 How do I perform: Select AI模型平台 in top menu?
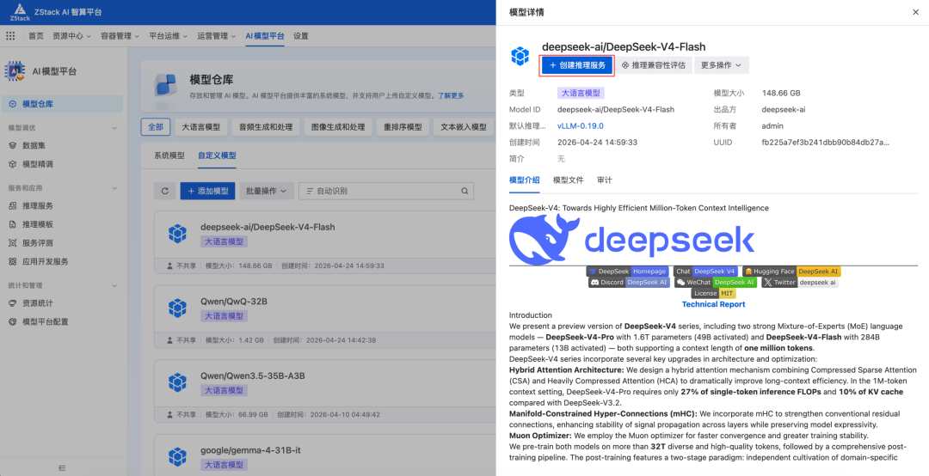click(x=265, y=36)
